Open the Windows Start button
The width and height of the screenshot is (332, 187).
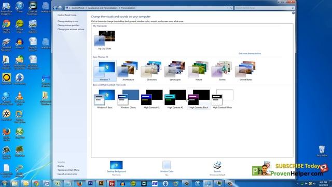coord(4,183)
